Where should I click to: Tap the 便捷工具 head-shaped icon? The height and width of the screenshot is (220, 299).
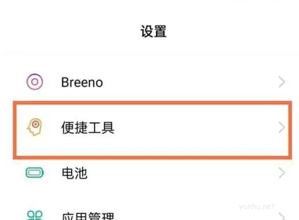coord(35,127)
